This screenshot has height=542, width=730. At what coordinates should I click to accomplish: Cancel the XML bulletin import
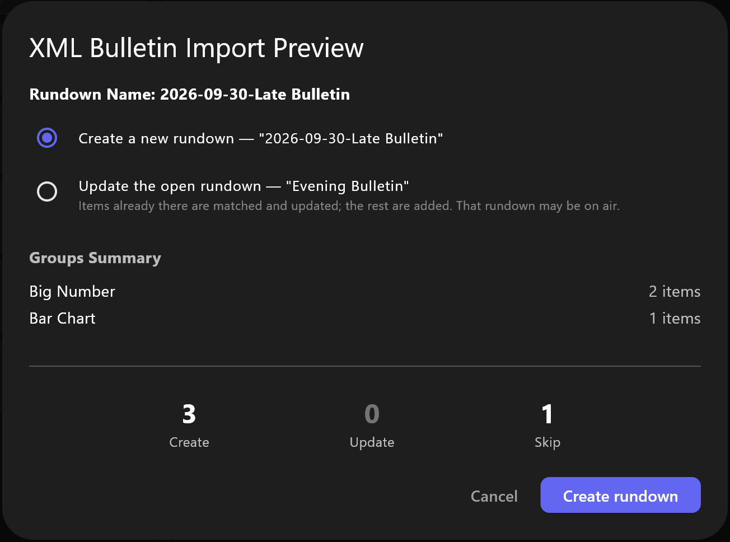tap(494, 496)
